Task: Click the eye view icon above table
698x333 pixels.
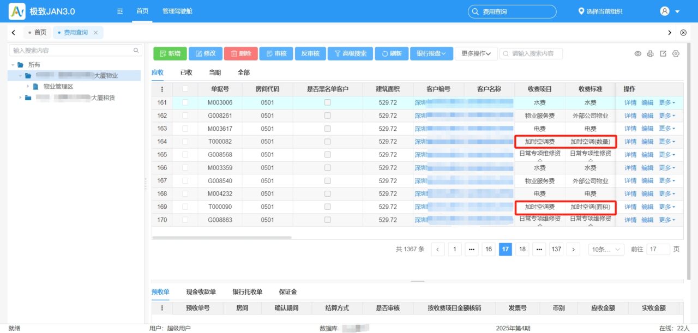Action: pos(637,53)
